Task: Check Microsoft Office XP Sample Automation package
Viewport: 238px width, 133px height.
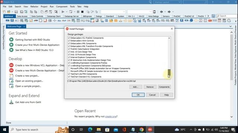Action: [x=69, y=71]
